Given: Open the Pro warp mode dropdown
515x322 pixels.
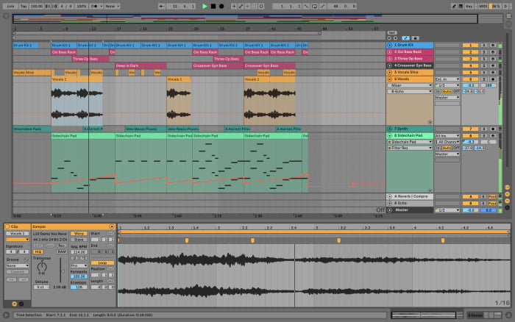Looking at the screenshot, I should [79, 265].
